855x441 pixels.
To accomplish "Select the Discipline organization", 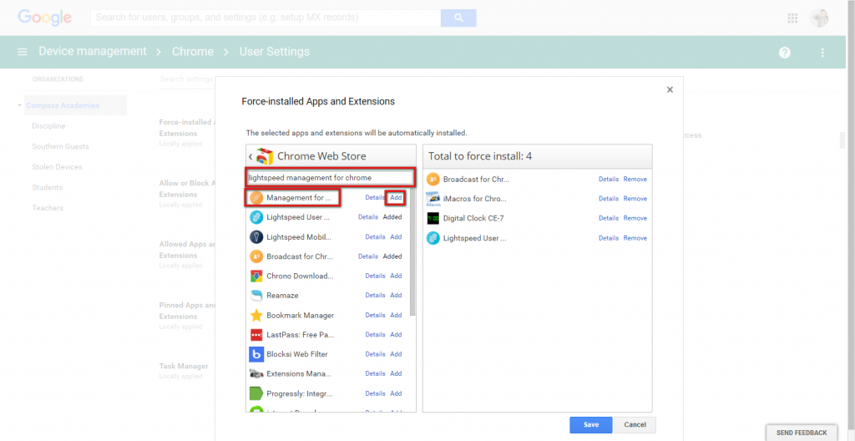I will point(48,126).
